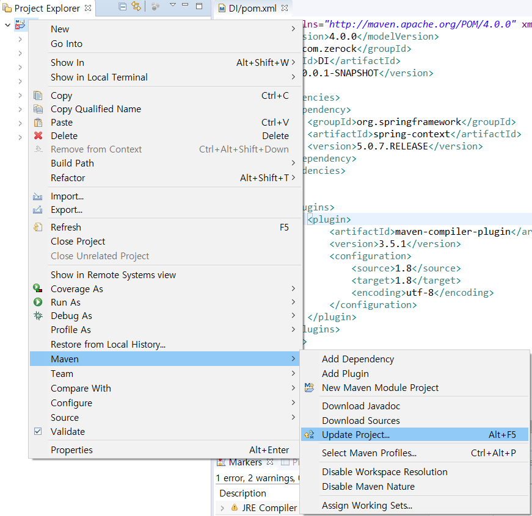
Task: Select Remove from Context entry
Action: [166, 149]
